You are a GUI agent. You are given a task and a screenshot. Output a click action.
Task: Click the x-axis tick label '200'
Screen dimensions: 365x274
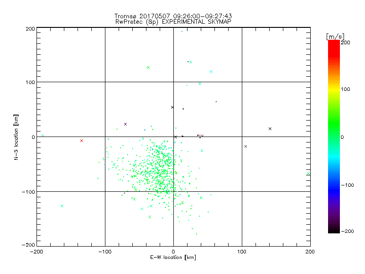(310, 252)
